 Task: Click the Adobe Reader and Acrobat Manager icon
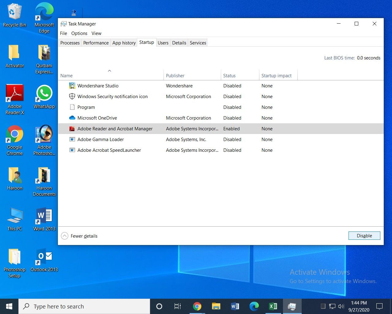(x=72, y=129)
